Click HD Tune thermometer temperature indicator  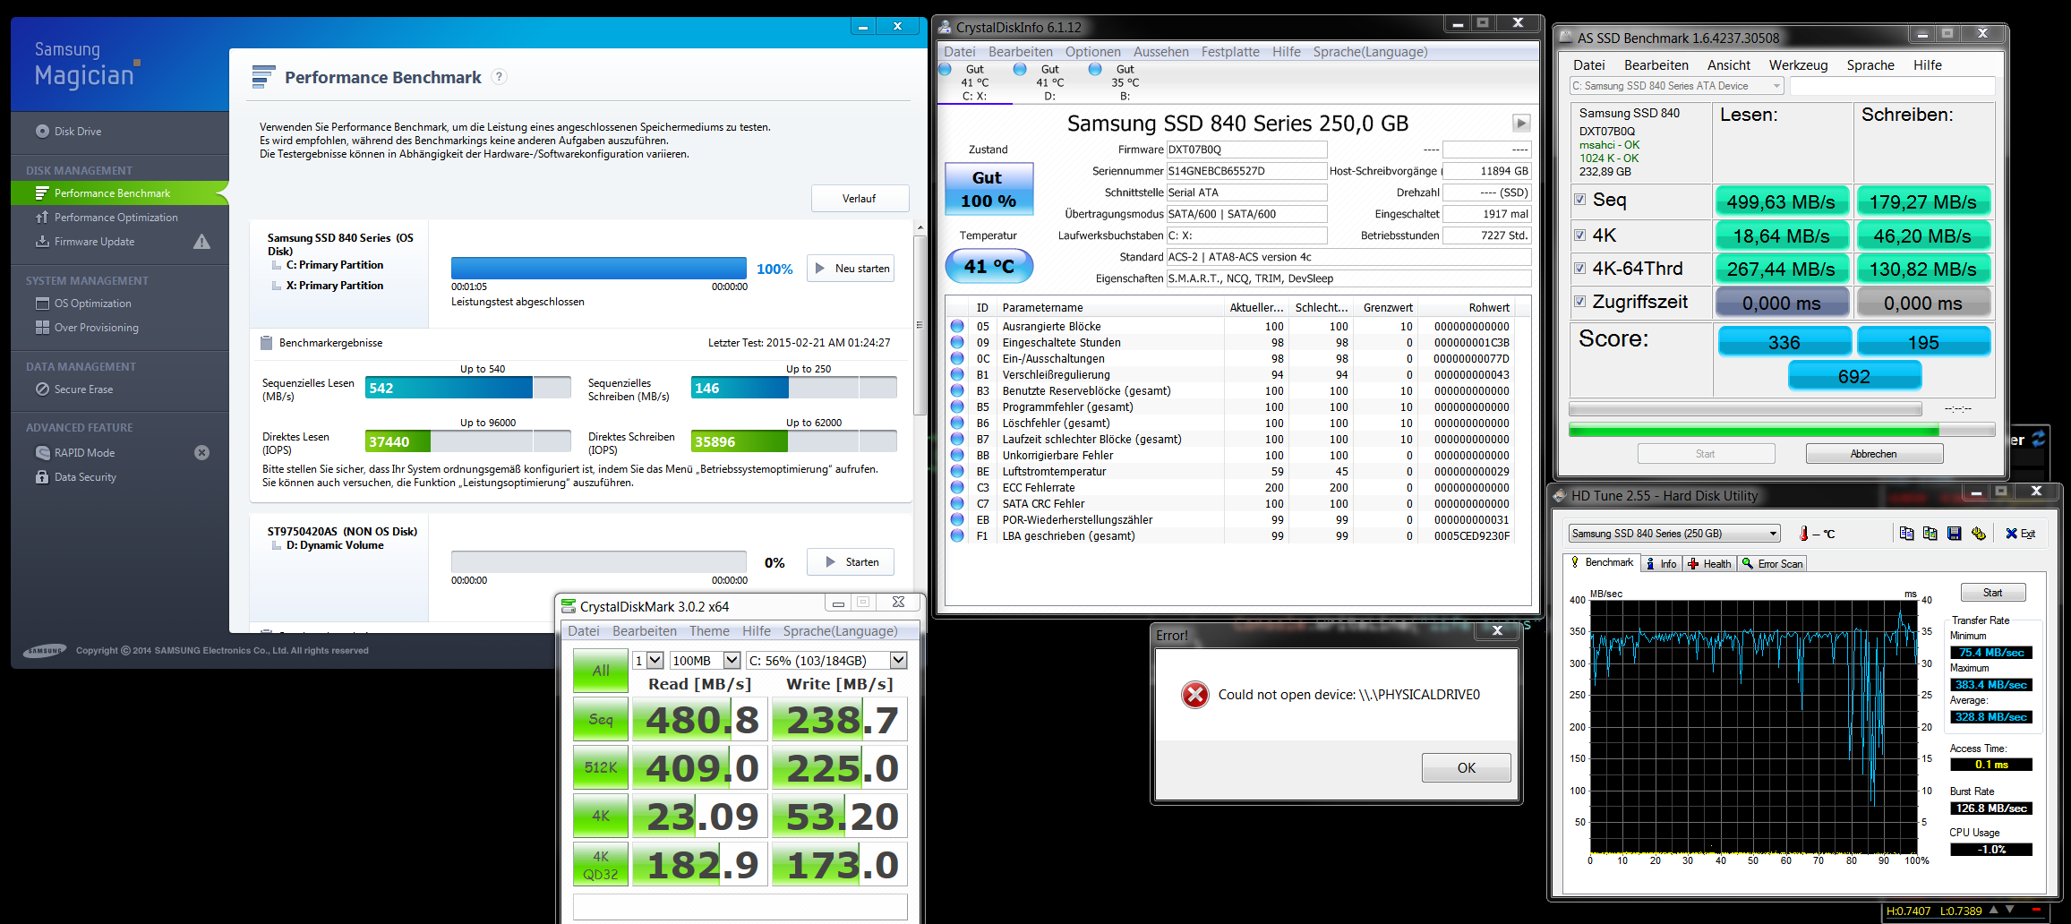1817,534
